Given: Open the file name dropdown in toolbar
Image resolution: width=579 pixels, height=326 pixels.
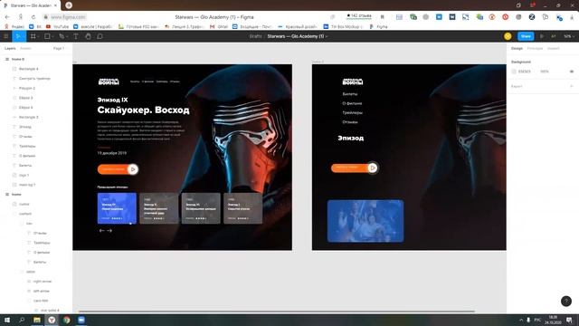Looking at the screenshot, I should click(x=327, y=36).
